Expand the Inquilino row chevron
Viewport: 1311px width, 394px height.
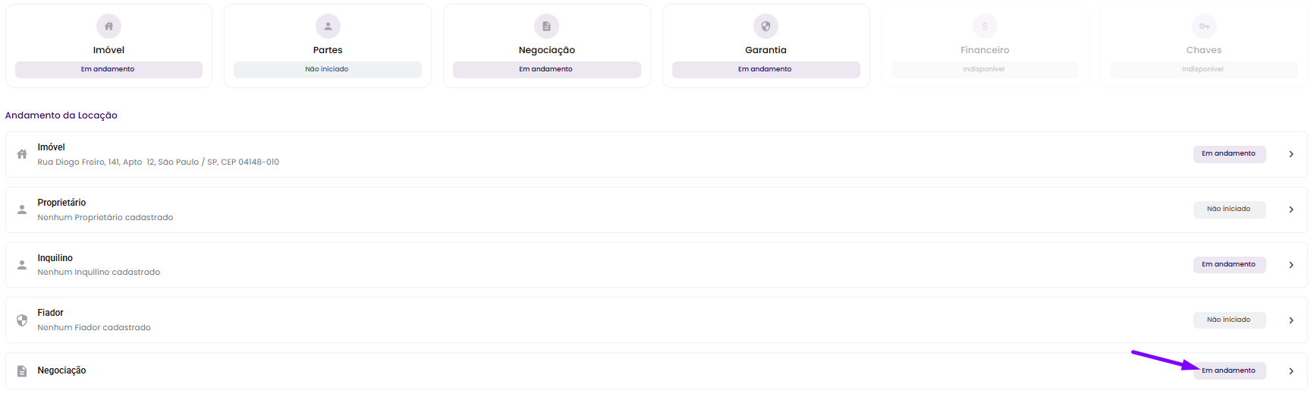1291,265
